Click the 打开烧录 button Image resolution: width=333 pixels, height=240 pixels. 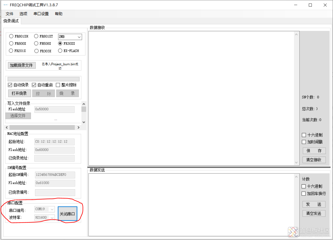pos(19,93)
